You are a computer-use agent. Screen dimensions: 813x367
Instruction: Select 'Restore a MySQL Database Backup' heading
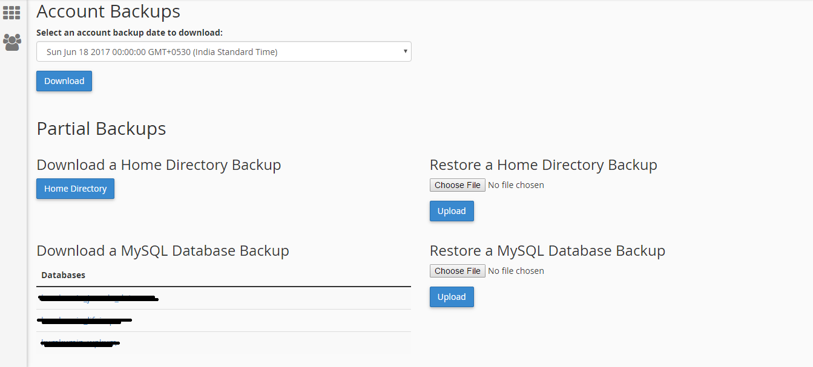click(547, 250)
